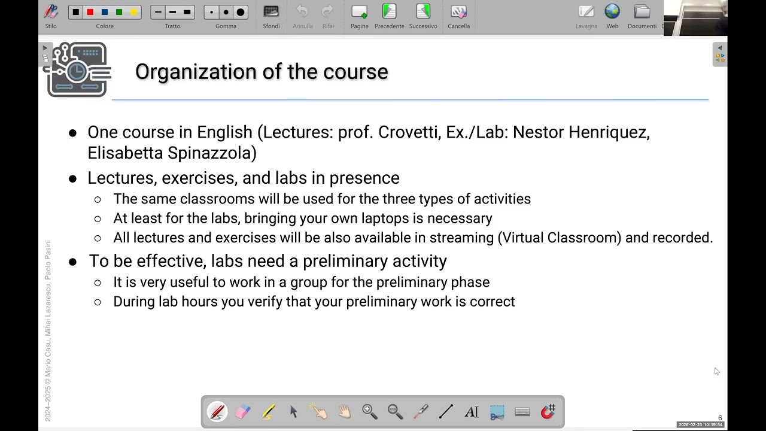Select the Capture part of screen tool
Image resolution: width=766 pixels, height=431 pixels.
pyautogui.click(x=497, y=412)
